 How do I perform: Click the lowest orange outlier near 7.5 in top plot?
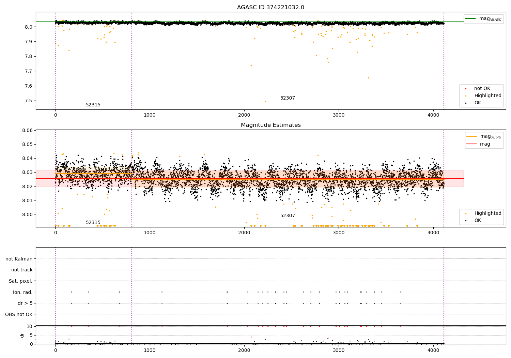(265, 101)
